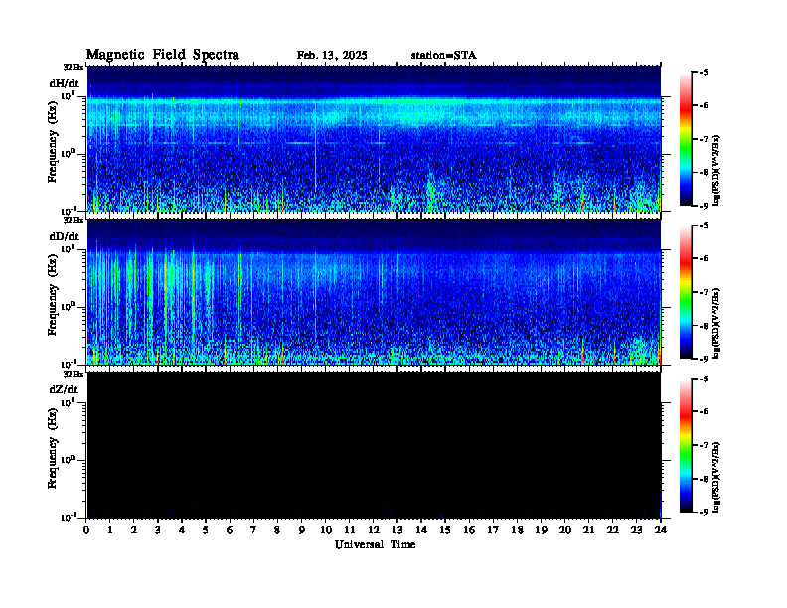Click the 10^-1 frequency tick of dZ/dt panel

pyautogui.click(x=68, y=517)
